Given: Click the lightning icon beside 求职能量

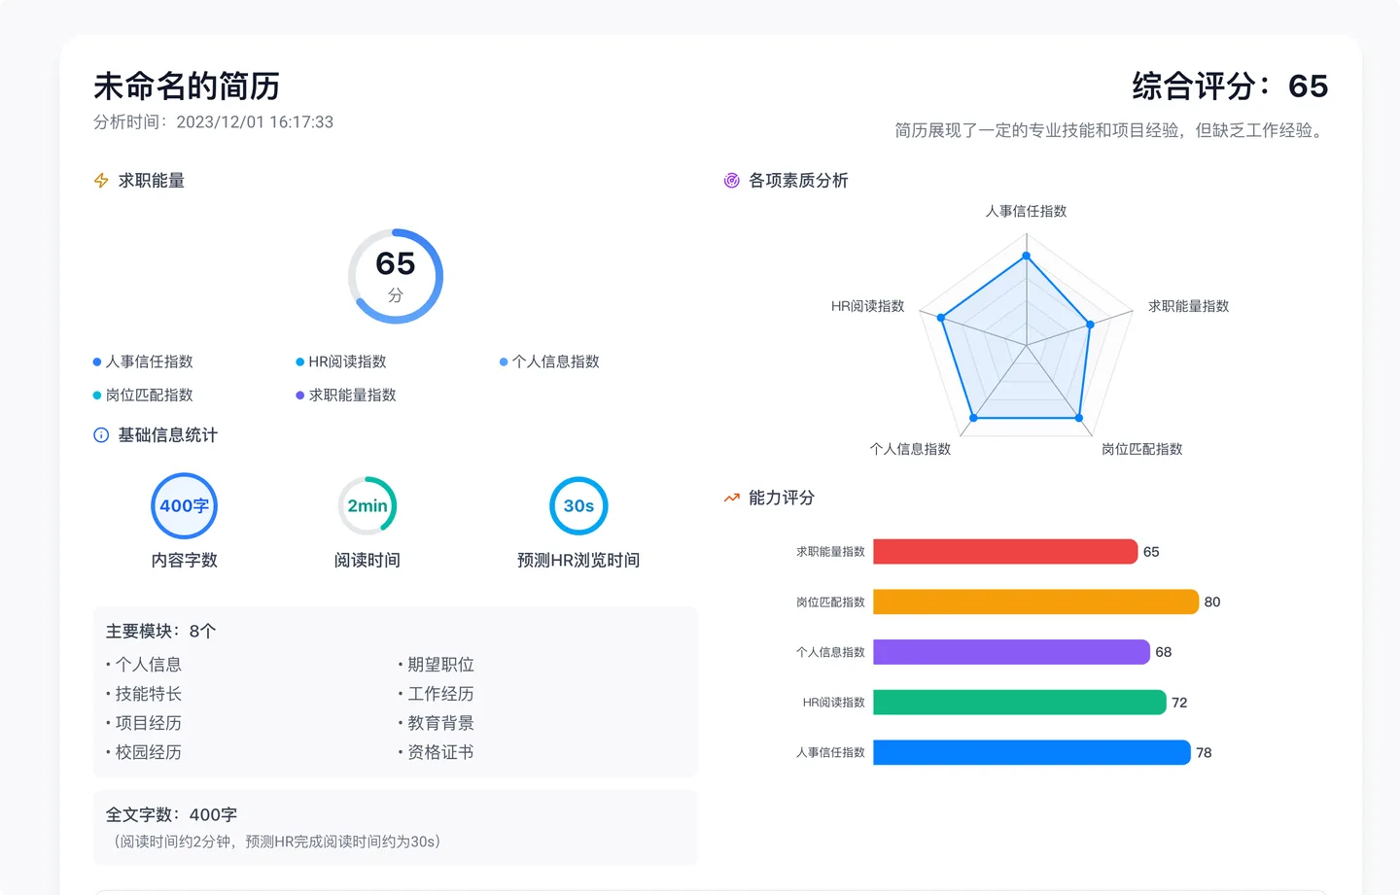Looking at the screenshot, I should [x=101, y=181].
